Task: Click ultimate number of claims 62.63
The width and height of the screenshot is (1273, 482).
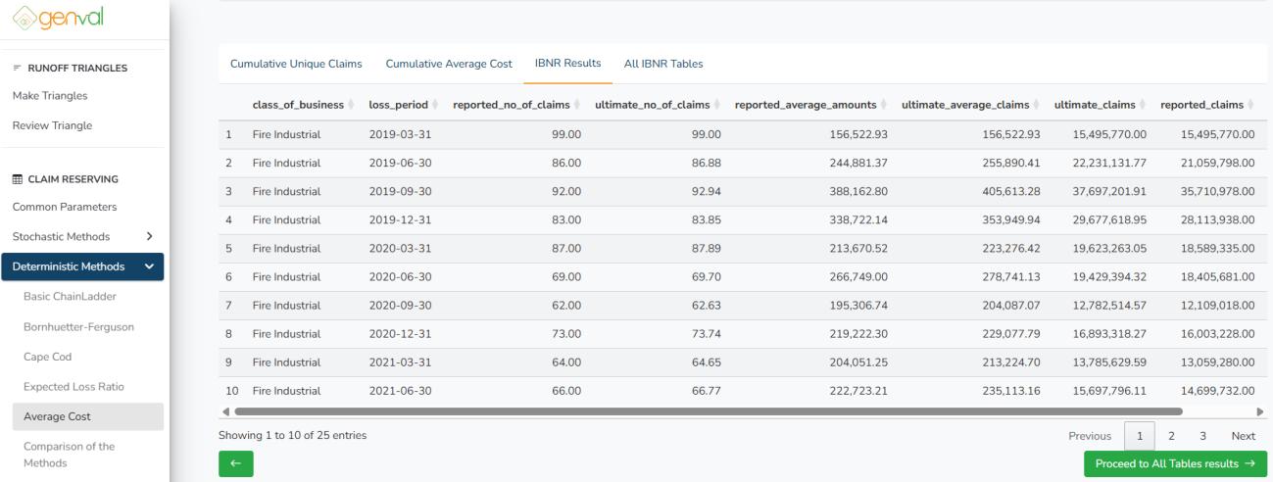Action: pos(706,306)
